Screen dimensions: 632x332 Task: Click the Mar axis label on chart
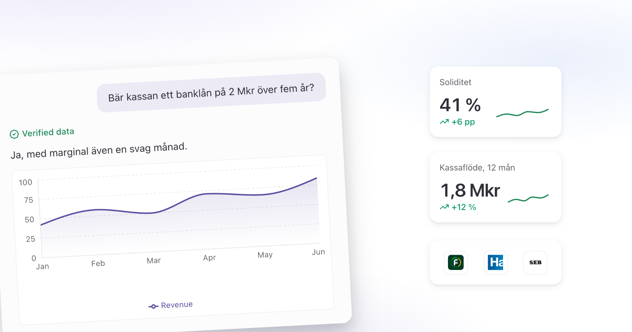point(154,261)
